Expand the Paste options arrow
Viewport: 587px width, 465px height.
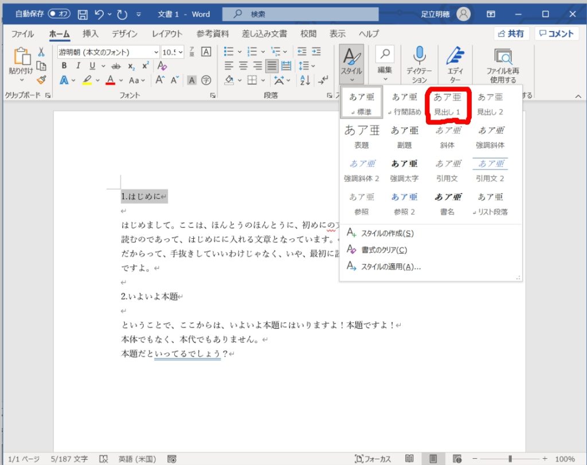coord(21,81)
